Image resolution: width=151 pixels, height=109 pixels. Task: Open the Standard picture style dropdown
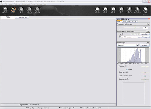coord(137,45)
